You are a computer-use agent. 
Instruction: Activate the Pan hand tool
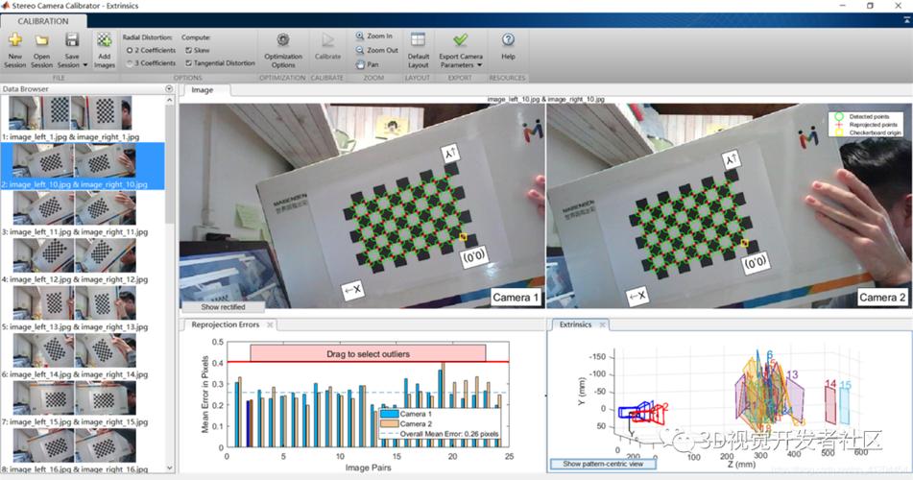[x=368, y=64]
